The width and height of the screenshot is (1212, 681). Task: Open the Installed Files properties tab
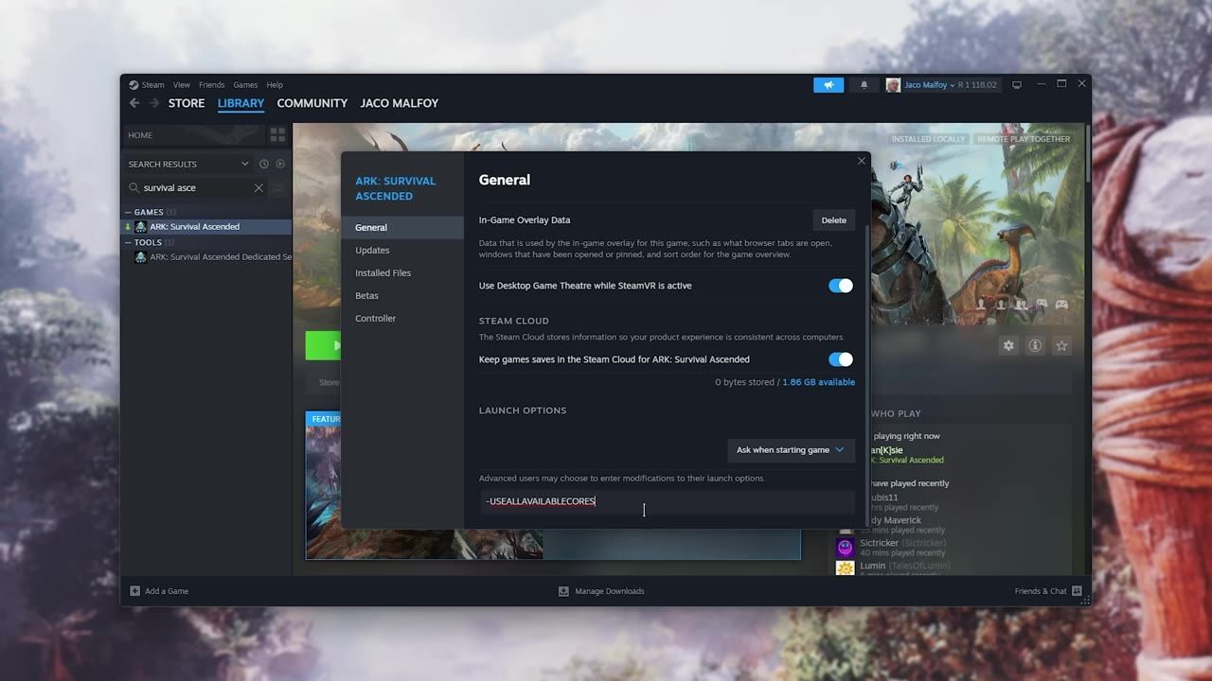click(x=402, y=273)
